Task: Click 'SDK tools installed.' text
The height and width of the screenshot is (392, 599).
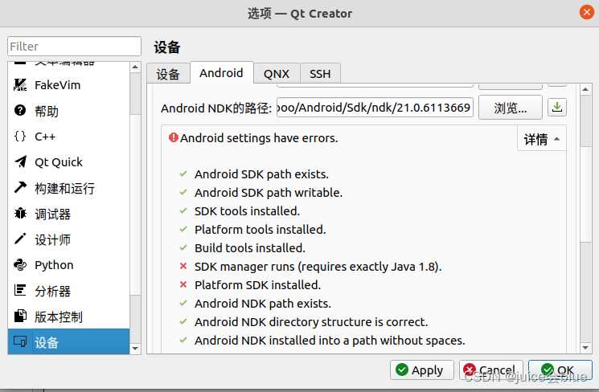Action: 247,210
